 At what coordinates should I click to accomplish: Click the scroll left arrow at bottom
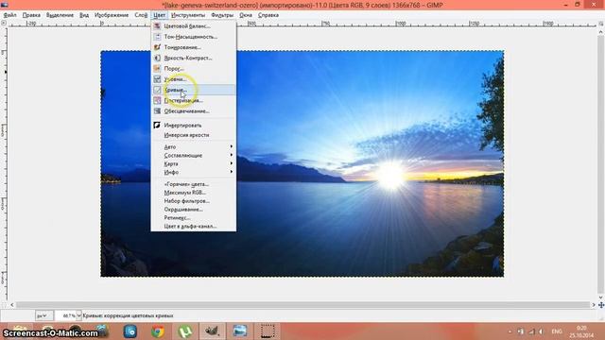click(12, 305)
